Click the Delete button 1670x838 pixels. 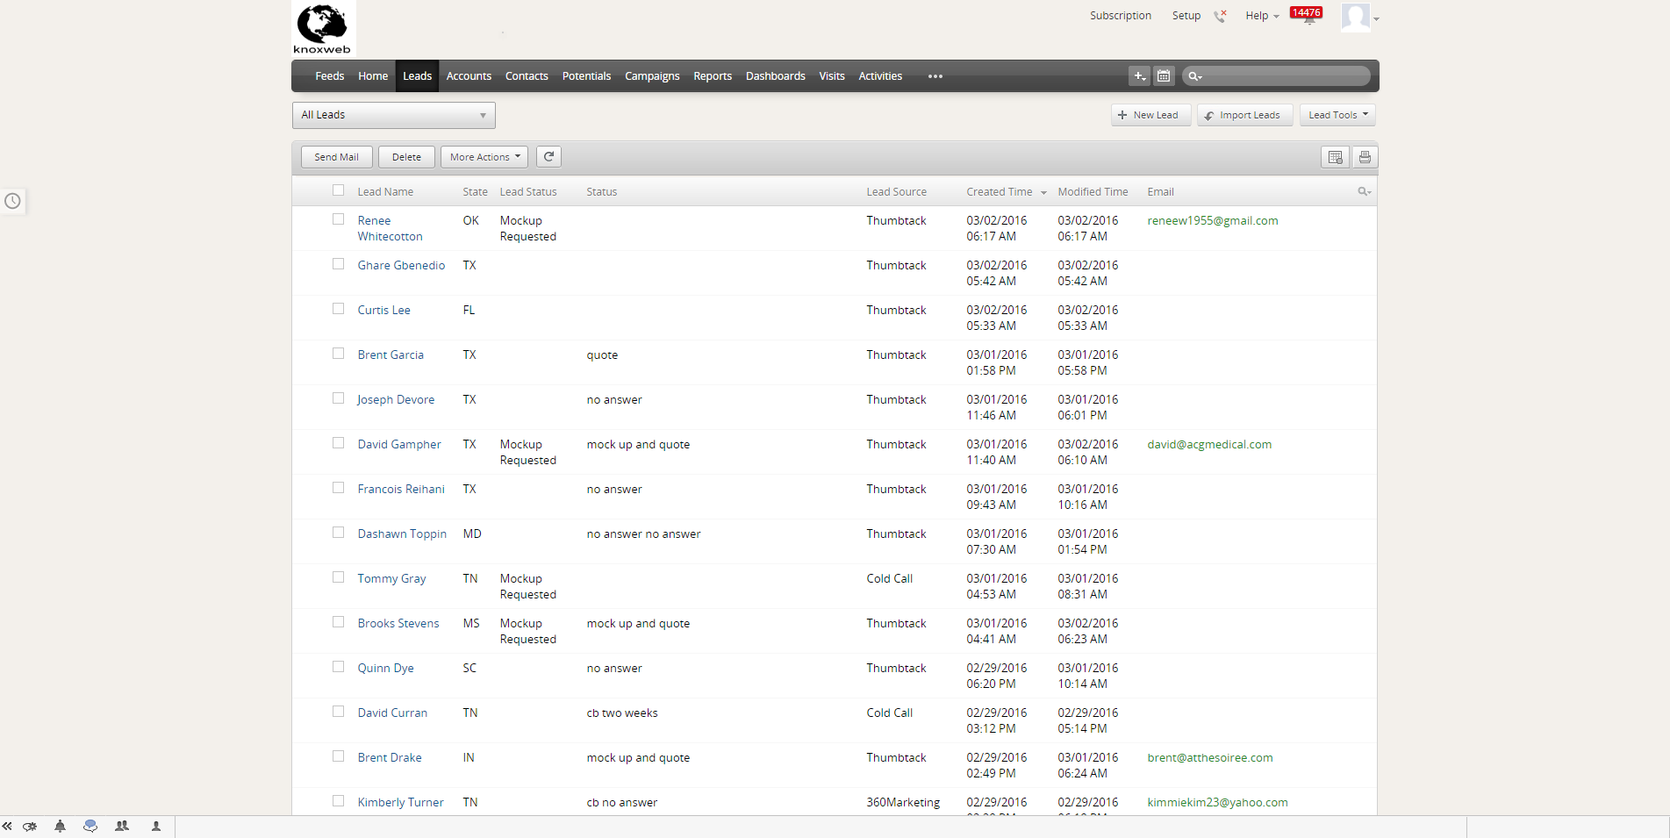pyautogui.click(x=406, y=157)
